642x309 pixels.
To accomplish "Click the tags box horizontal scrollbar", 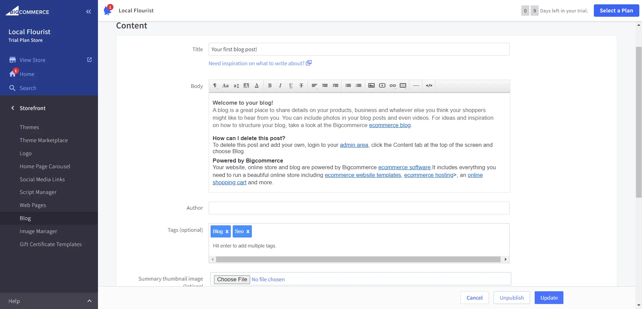I will 358,260.
